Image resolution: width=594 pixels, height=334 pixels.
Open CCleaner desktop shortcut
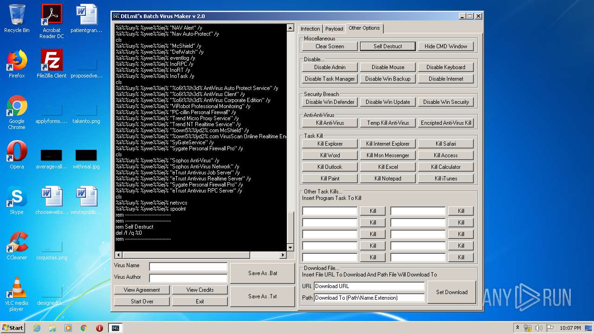click(17, 246)
